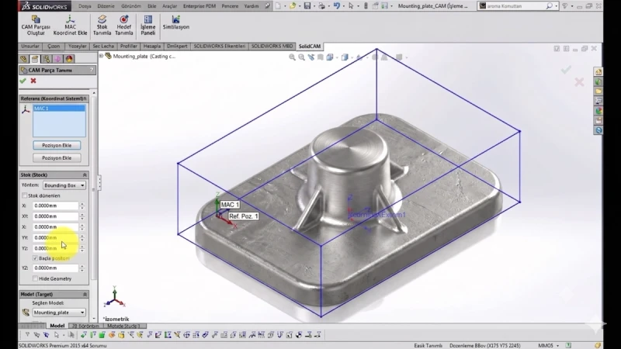Click the MAC 1 callout label in viewport
621x349 pixels.
tap(230, 205)
